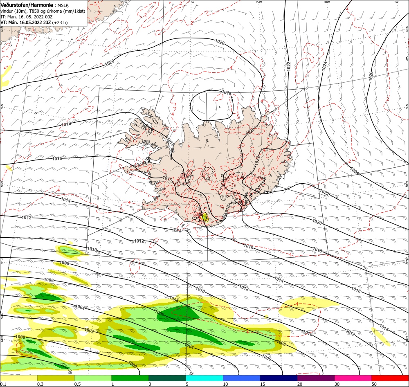Click the '25W' longitude label
This screenshot has width=409, height=387.
point(124,2)
